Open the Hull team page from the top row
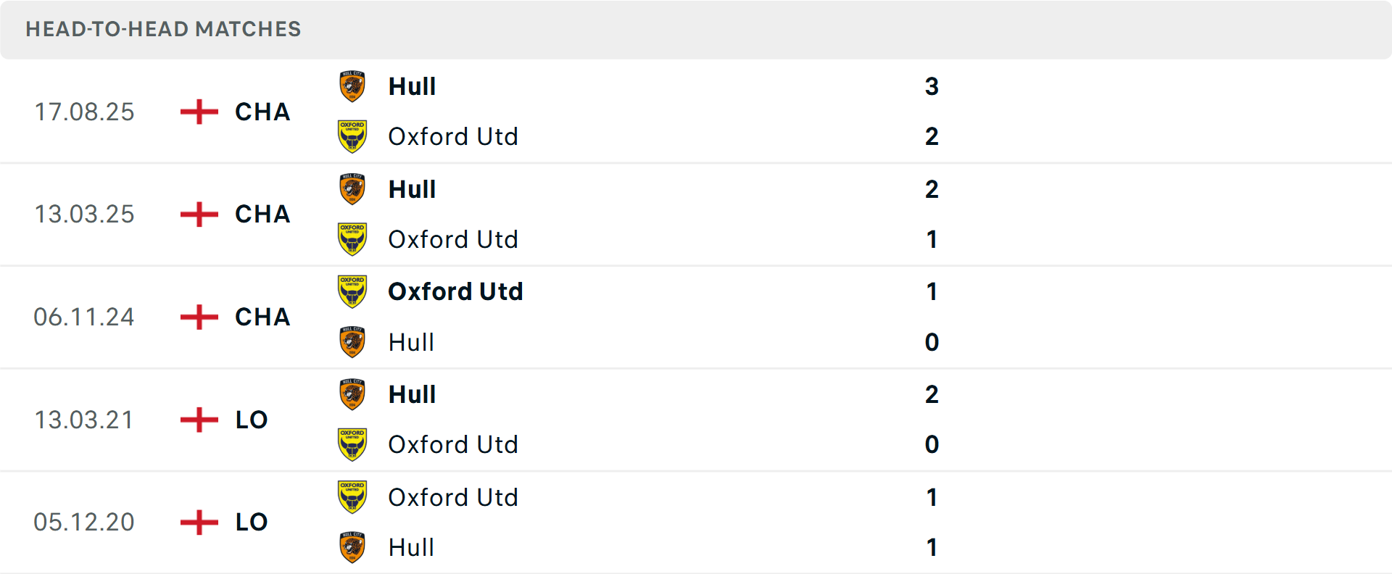1392x574 pixels. click(x=411, y=86)
